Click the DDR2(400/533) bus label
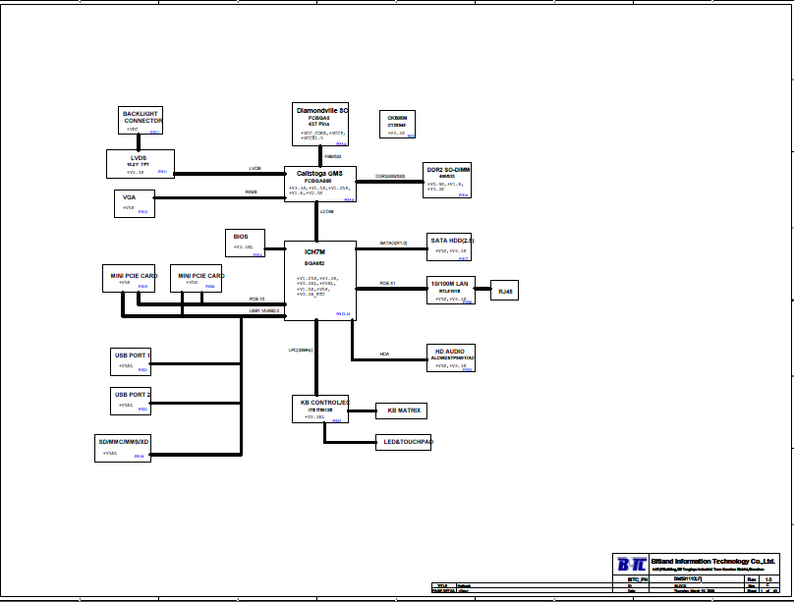The image size is (794, 602). [390, 177]
